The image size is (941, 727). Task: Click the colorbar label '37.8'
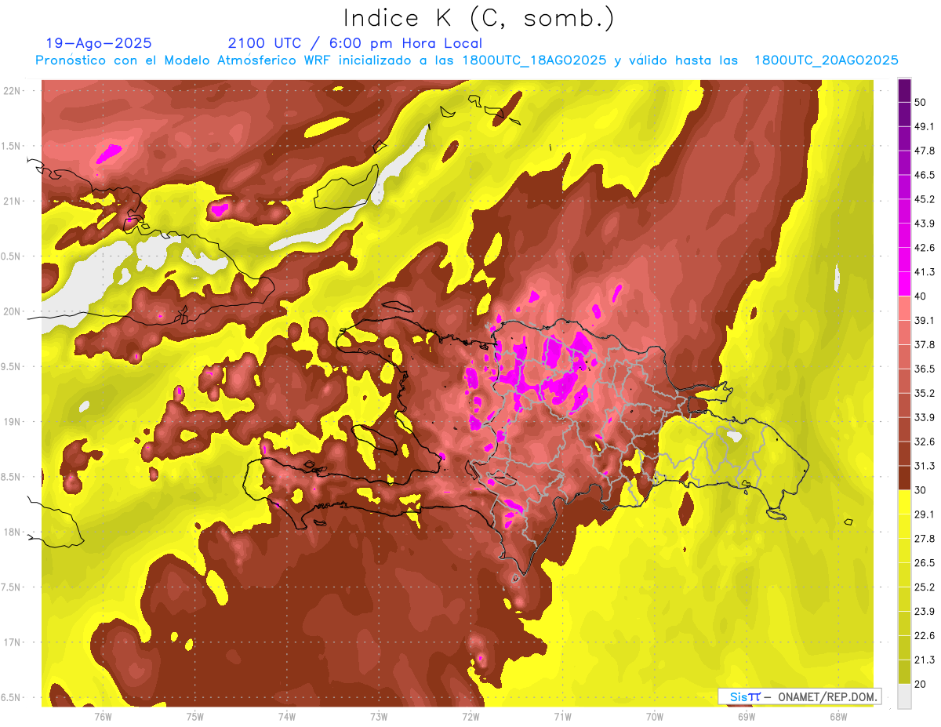[x=925, y=345]
